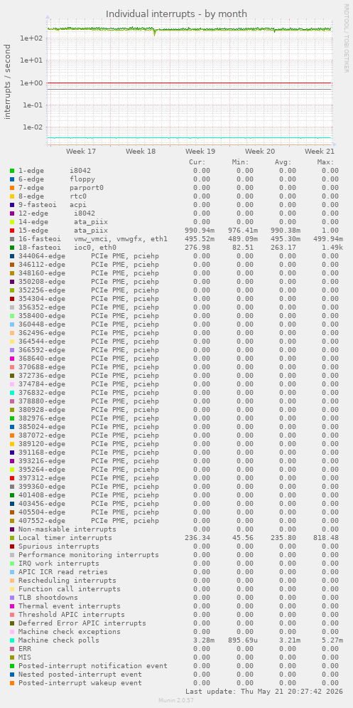
Task: Click the 1e+00 y-axis tick label
Action: pos(31,83)
